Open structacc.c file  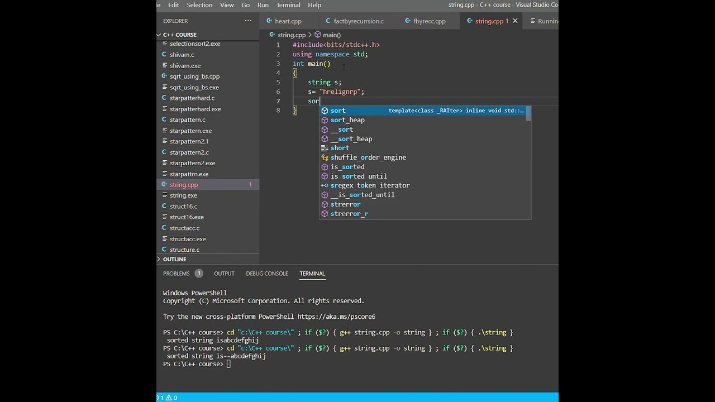[x=184, y=228]
